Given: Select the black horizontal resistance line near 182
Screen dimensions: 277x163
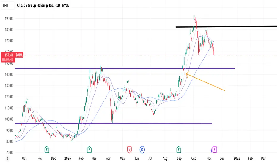Looking at the screenshot, I should pos(226,27).
